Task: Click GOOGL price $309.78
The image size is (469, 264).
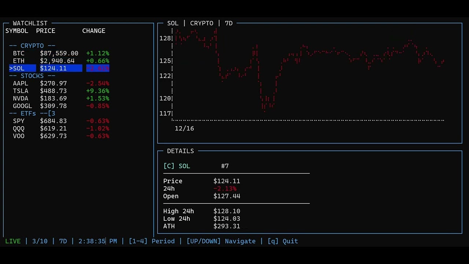Action: pos(53,106)
